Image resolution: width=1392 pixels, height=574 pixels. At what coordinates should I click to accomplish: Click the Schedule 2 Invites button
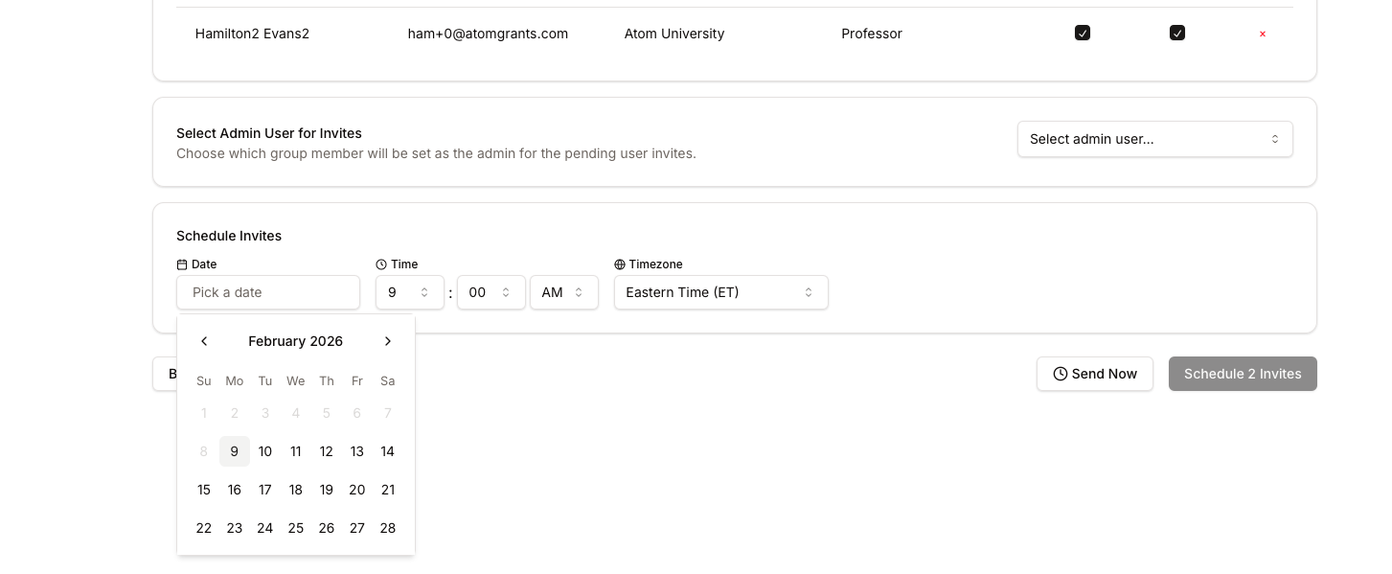click(1242, 374)
